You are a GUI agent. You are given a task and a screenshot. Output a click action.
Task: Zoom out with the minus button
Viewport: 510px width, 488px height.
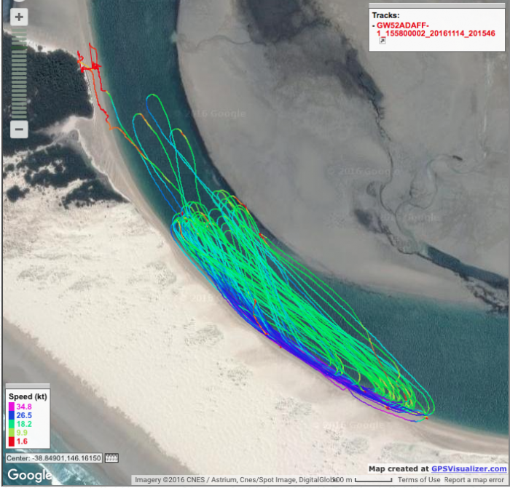(x=20, y=130)
